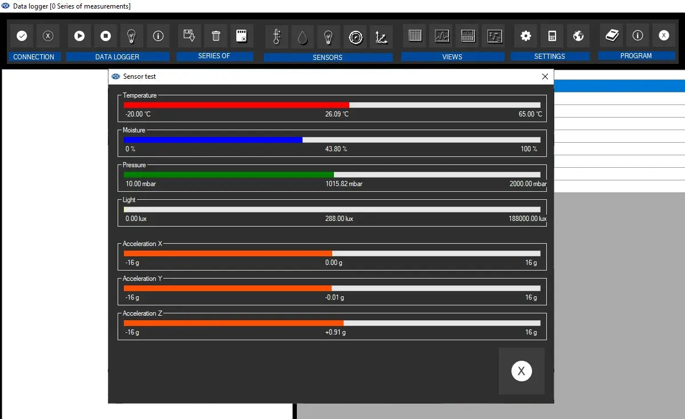Open the manual book icon in Program
This screenshot has height=419, width=685.
tap(612, 35)
